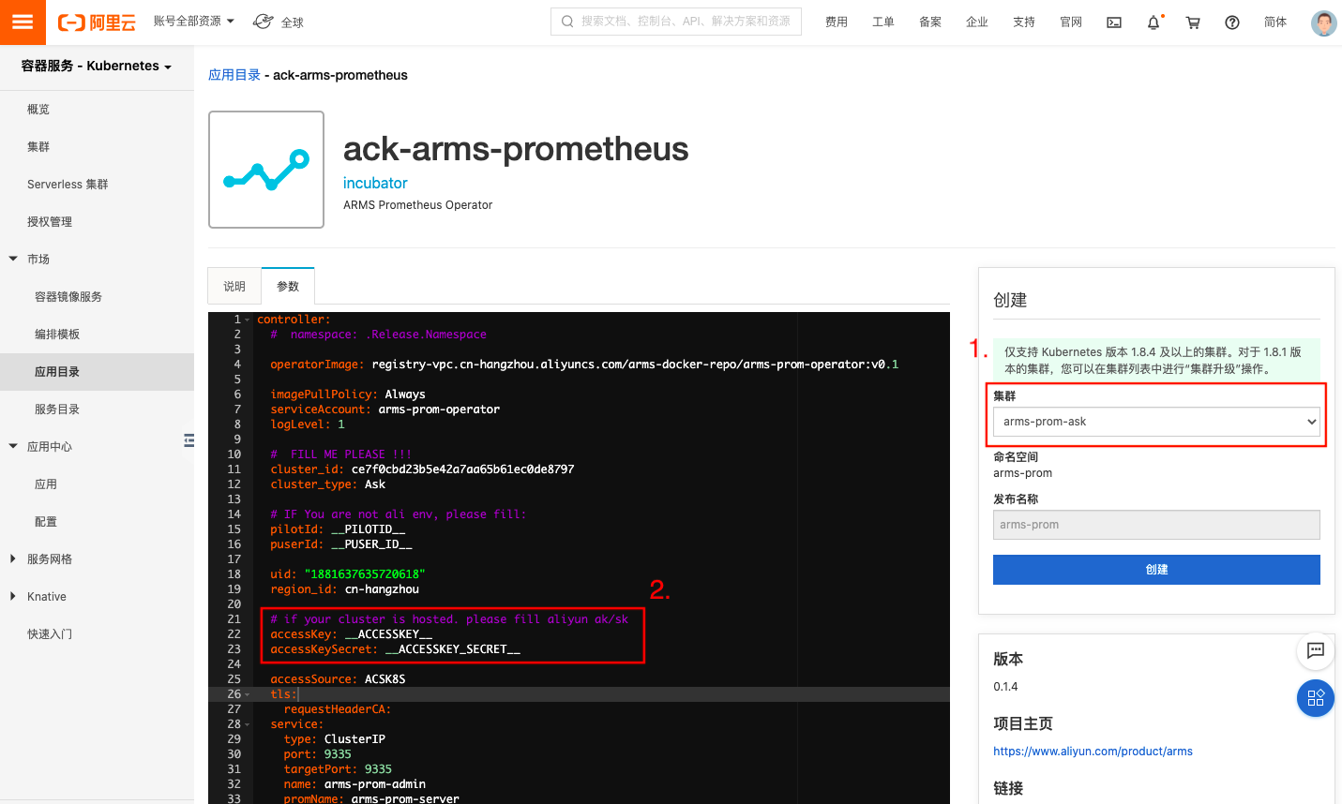Fold the controller block at line 1
The height and width of the screenshot is (804, 1342).
(248, 320)
